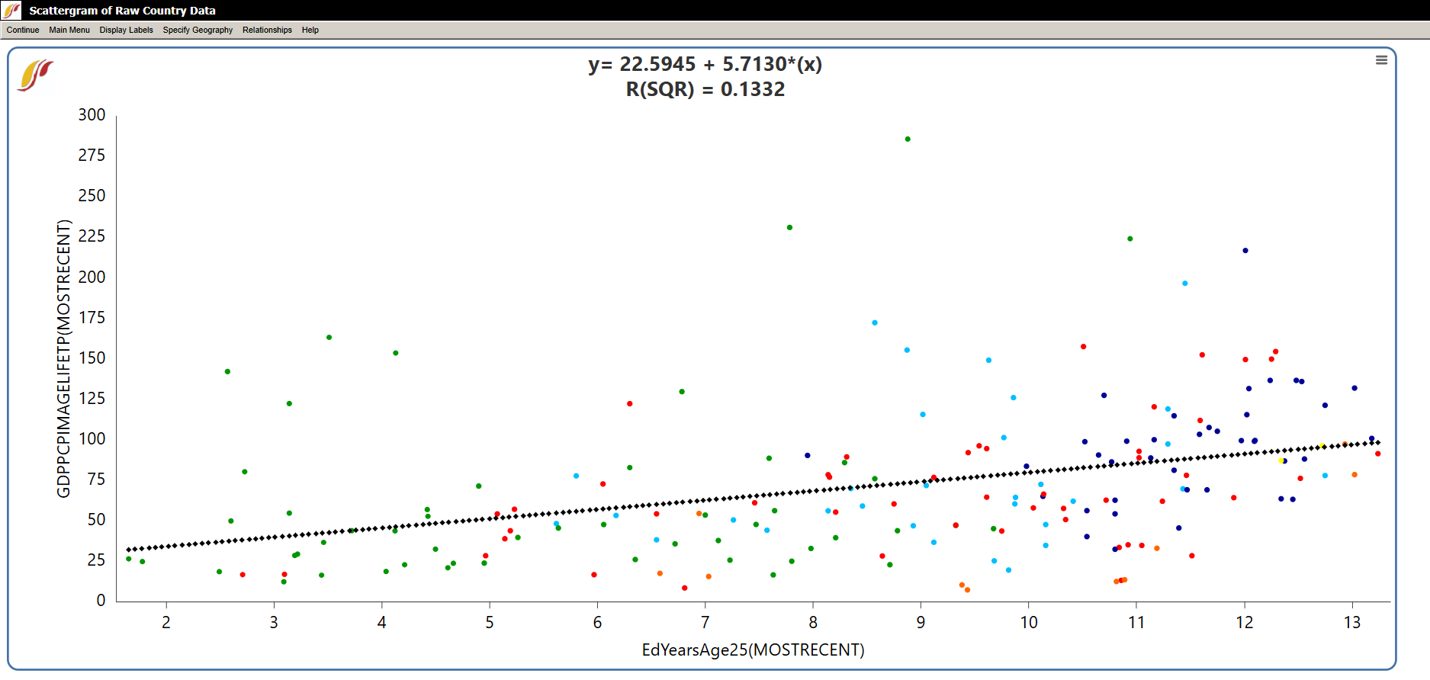Open the Main Menu item

click(69, 30)
